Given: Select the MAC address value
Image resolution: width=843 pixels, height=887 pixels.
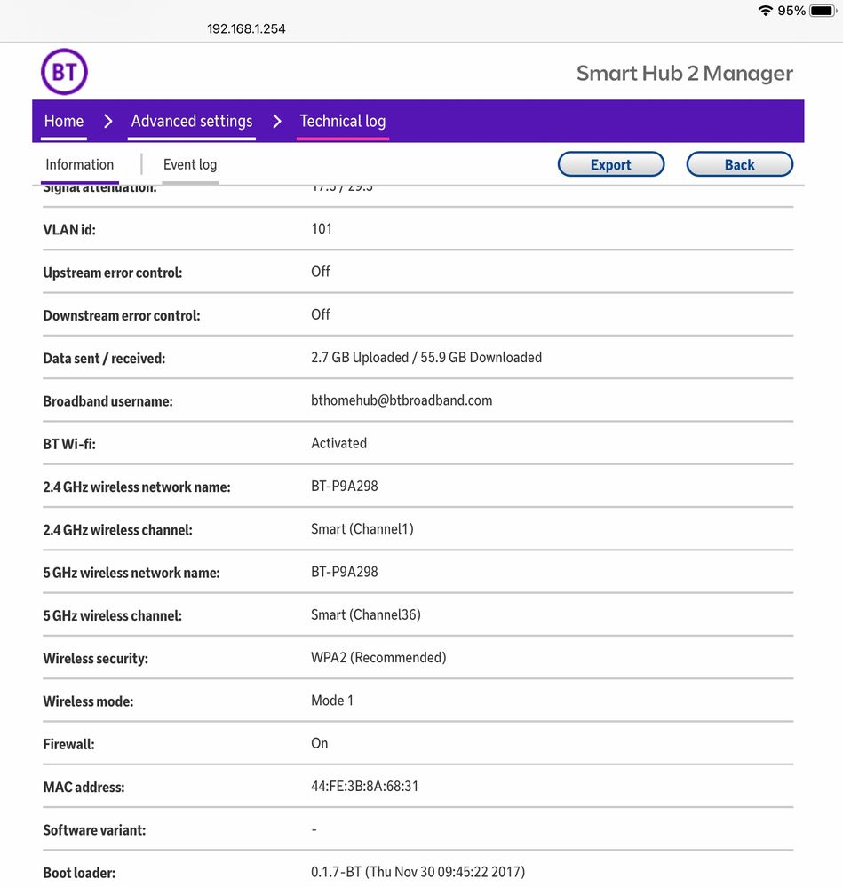Looking at the screenshot, I should click(x=364, y=787).
